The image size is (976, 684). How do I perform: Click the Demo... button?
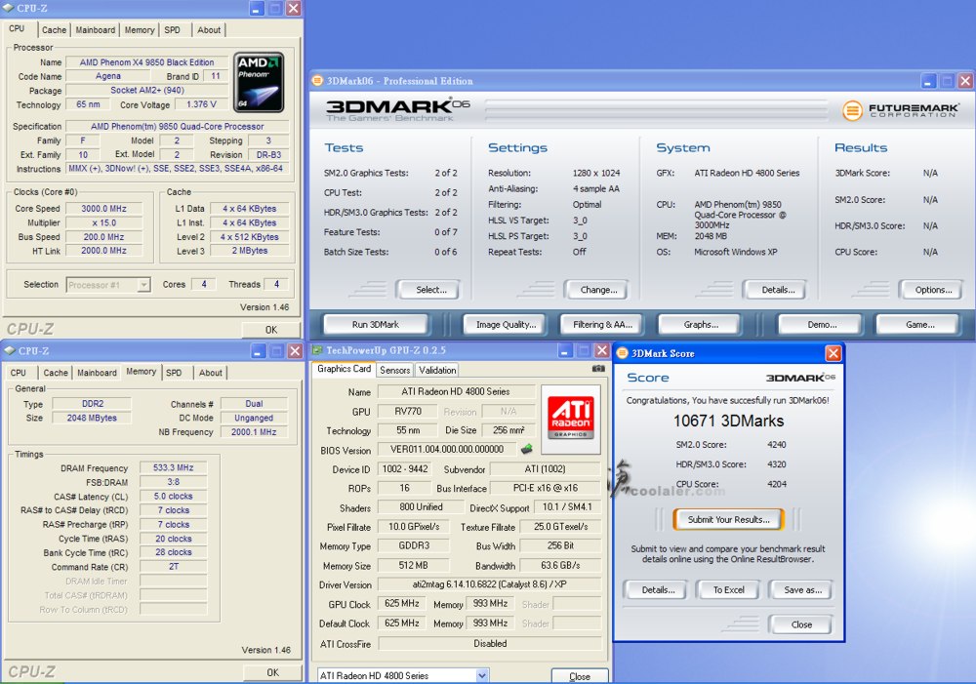click(822, 324)
